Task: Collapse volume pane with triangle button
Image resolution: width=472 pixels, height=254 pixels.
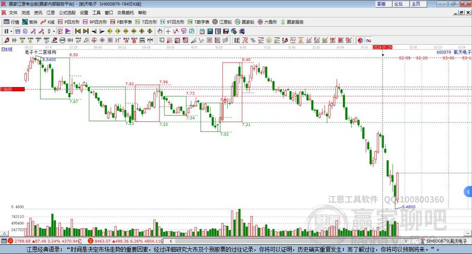Action: click(x=5, y=233)
